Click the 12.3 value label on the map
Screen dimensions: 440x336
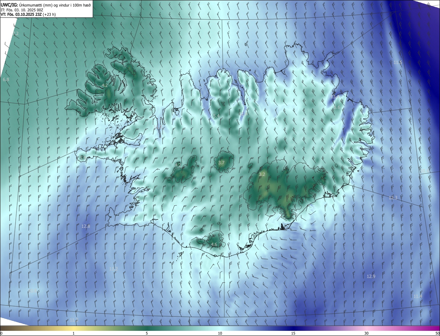pos(393,198)
